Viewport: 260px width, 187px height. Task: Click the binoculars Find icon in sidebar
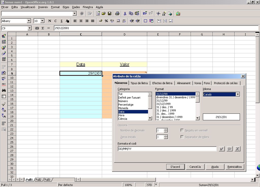coord(4,90)
